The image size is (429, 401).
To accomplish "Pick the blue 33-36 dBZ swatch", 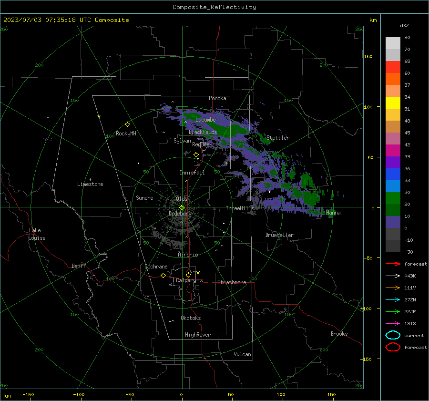I will (393, 175).
